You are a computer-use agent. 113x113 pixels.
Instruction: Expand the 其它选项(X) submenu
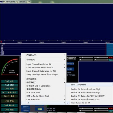click(x=44, y=79)
